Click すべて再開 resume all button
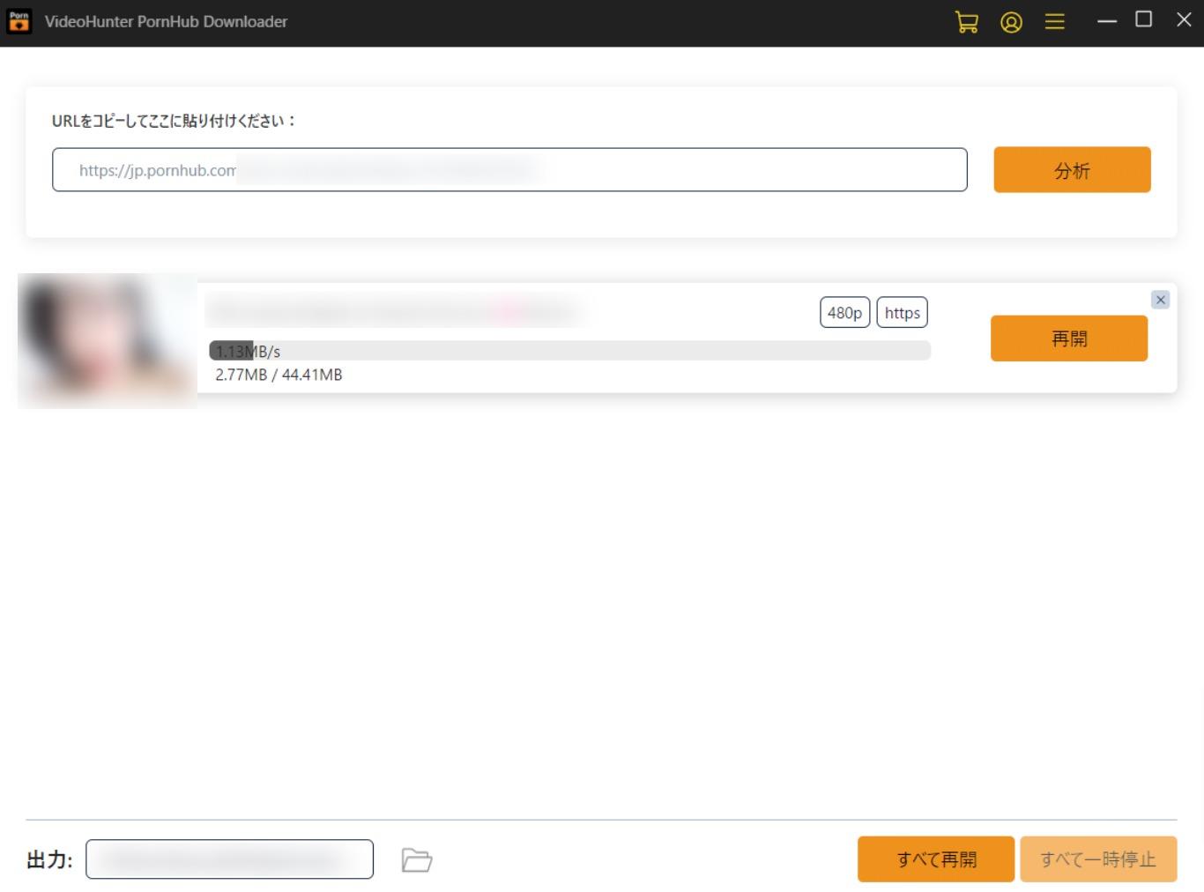The height and width of the screenshot is (892, 1204). 936,859
